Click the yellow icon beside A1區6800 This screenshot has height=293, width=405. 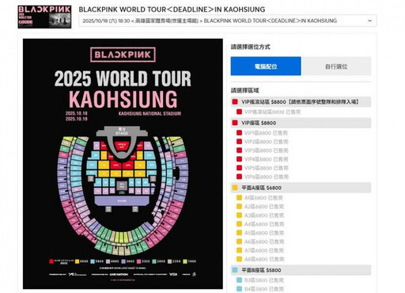coord(239,197)
